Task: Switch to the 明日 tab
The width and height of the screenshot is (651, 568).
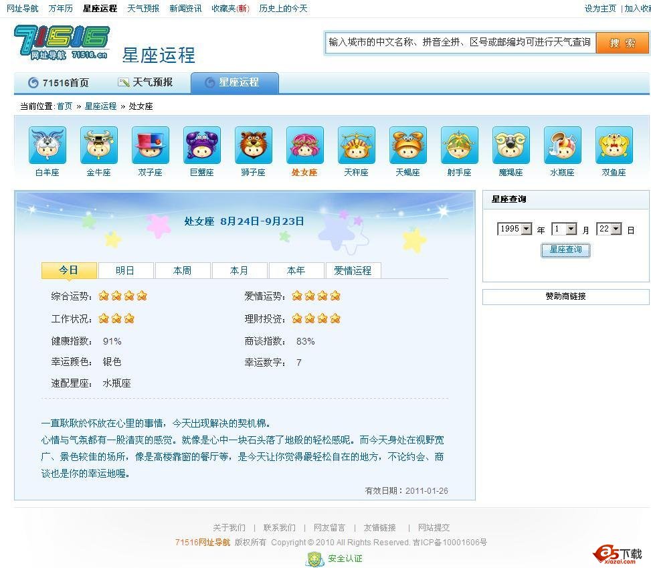Action: pos(126,271)
